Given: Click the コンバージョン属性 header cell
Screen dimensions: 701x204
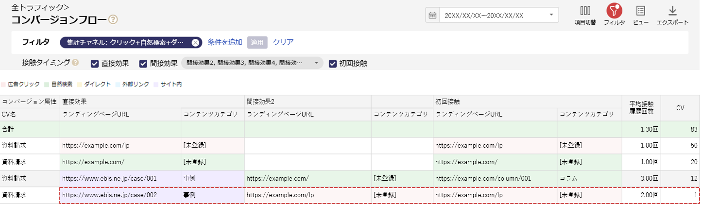Looking at the screenshot, I should tap(30, 102).
